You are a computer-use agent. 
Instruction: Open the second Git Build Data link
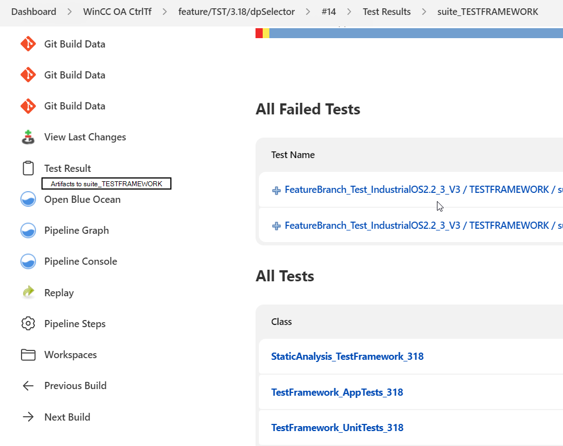coord(75,75)
